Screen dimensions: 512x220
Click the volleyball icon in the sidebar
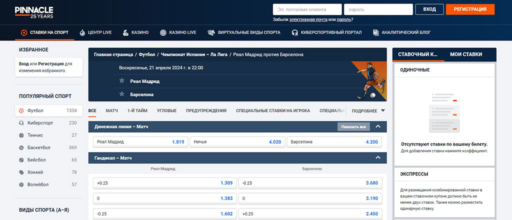[21, 184]
